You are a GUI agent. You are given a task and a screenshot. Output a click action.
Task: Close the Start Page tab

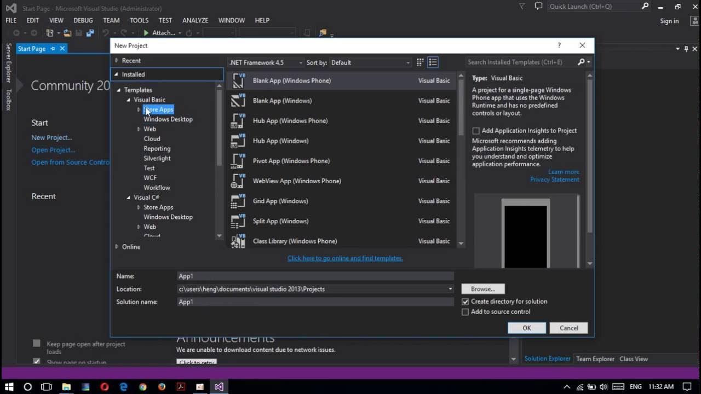tap(62, 49)
